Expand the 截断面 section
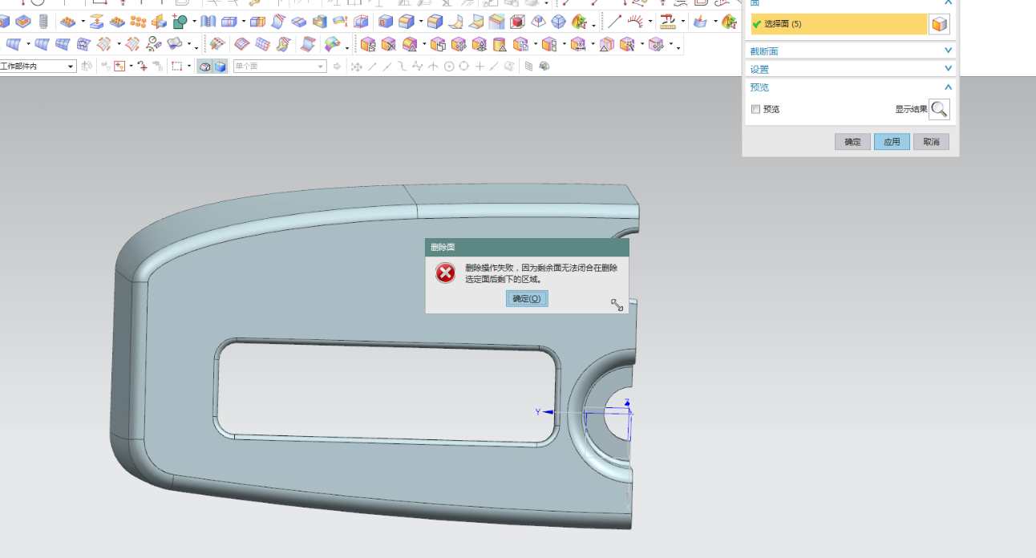The width and height of the screenshot is (1036, 558). pyautogui.click(x=948, y=51)
